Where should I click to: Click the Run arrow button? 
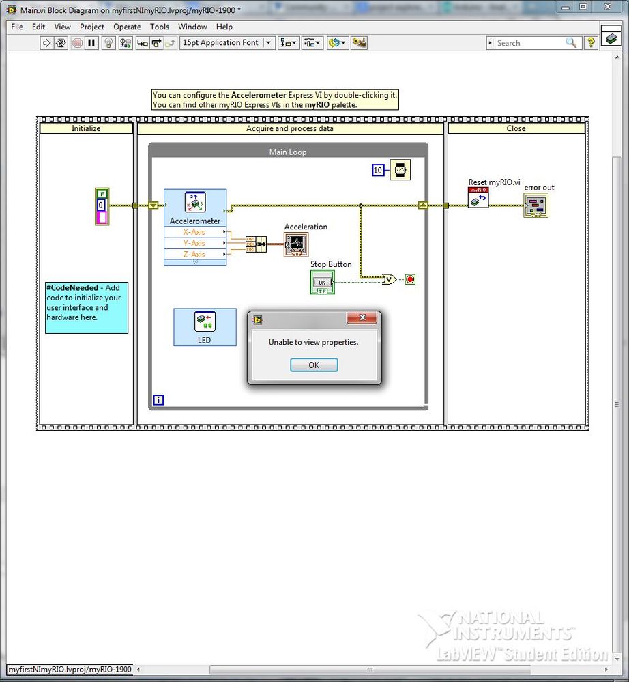(46, 42)
